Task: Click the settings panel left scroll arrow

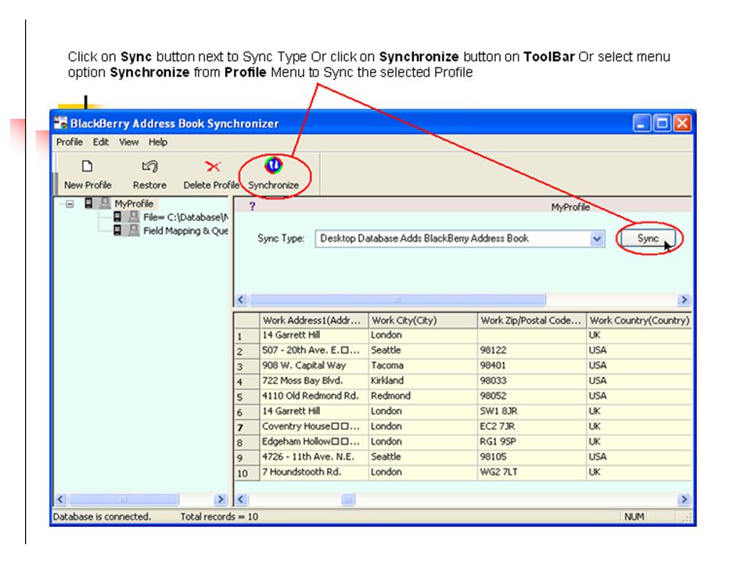Action: 241,299
